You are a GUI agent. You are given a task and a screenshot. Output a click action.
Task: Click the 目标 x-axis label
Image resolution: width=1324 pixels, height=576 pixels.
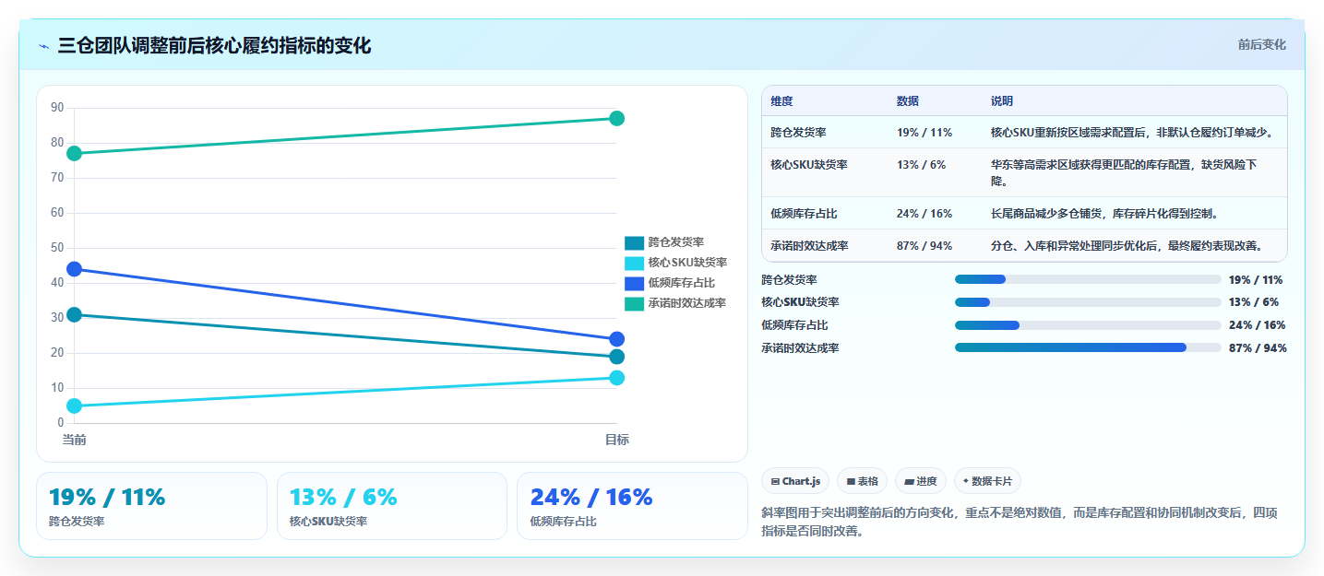click(617, 440)
